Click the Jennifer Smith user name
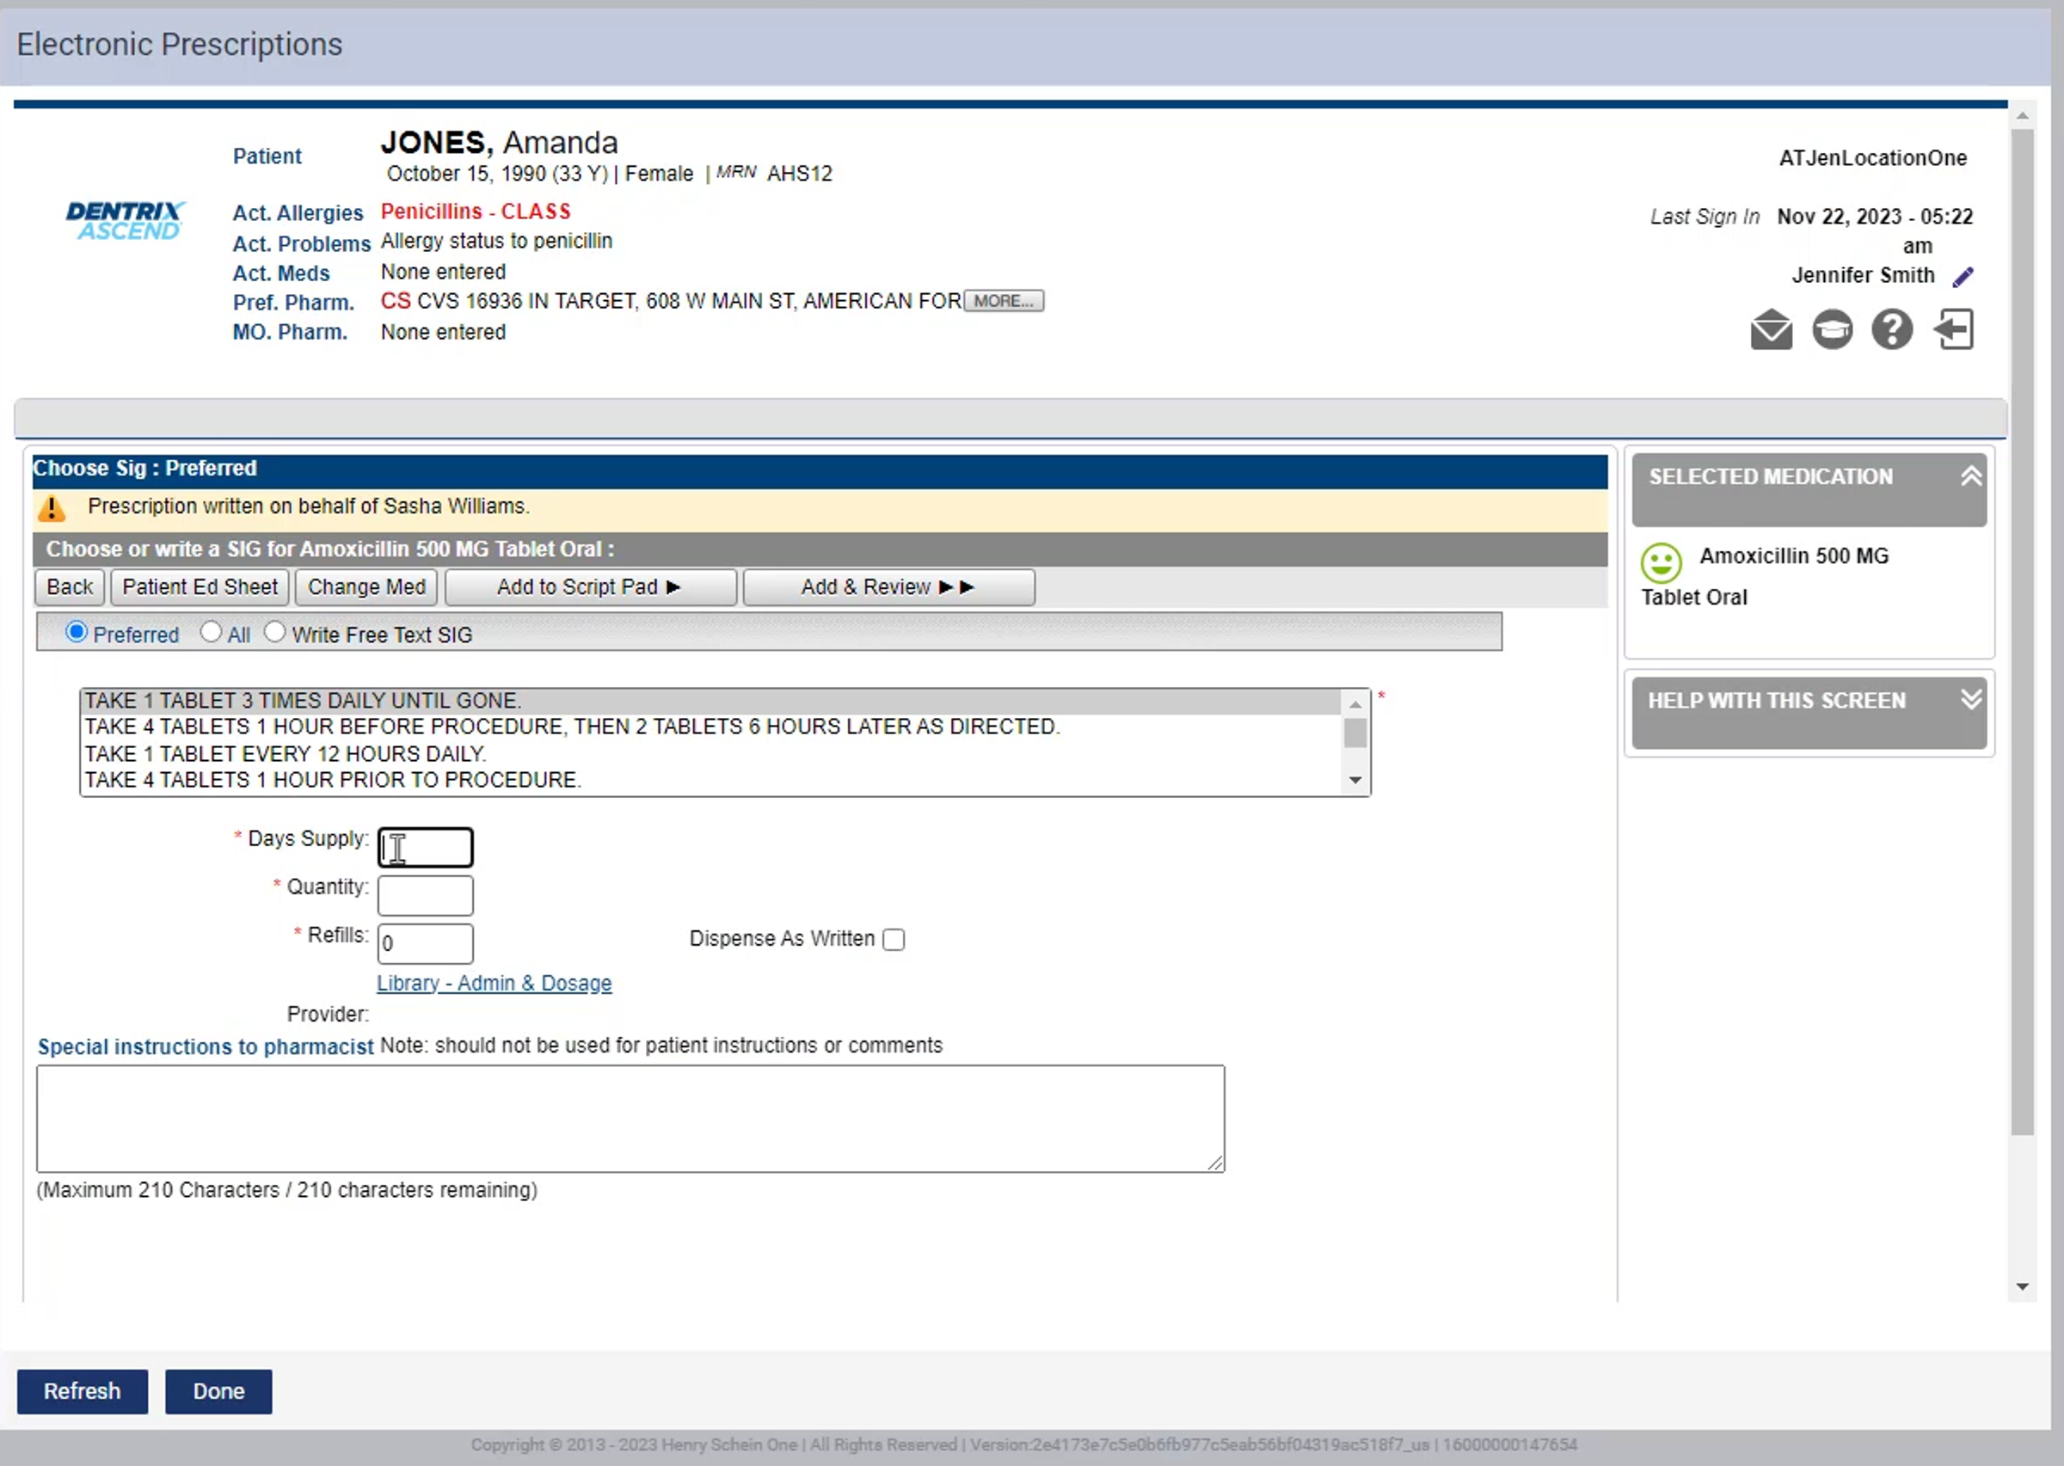This screenshot has width=2064, height=1466. pos(1863,276)
